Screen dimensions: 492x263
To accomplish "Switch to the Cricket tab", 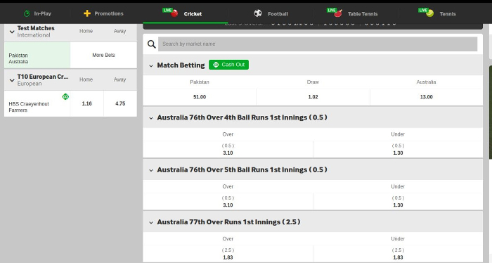I will tap(186, 13).
